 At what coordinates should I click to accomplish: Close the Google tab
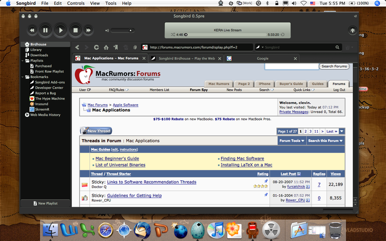[295, 58]
